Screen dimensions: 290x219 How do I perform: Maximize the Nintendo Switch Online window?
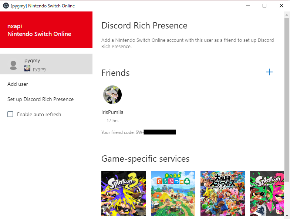coord(264,6)
